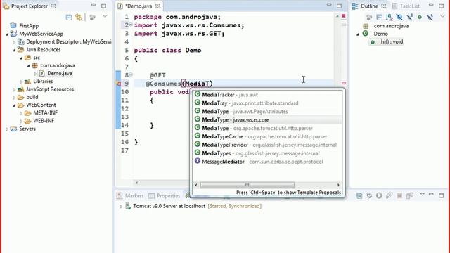Click Focus on Active Task in Outline toolbar
This screenshot has height=253, width=450.
(369, 17)
